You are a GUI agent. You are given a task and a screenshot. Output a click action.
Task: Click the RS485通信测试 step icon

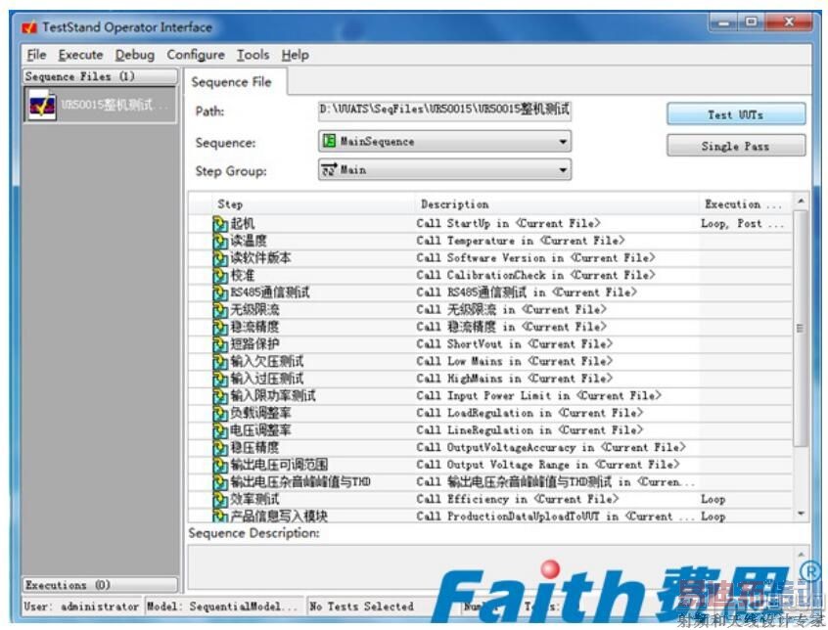[219, 293]
